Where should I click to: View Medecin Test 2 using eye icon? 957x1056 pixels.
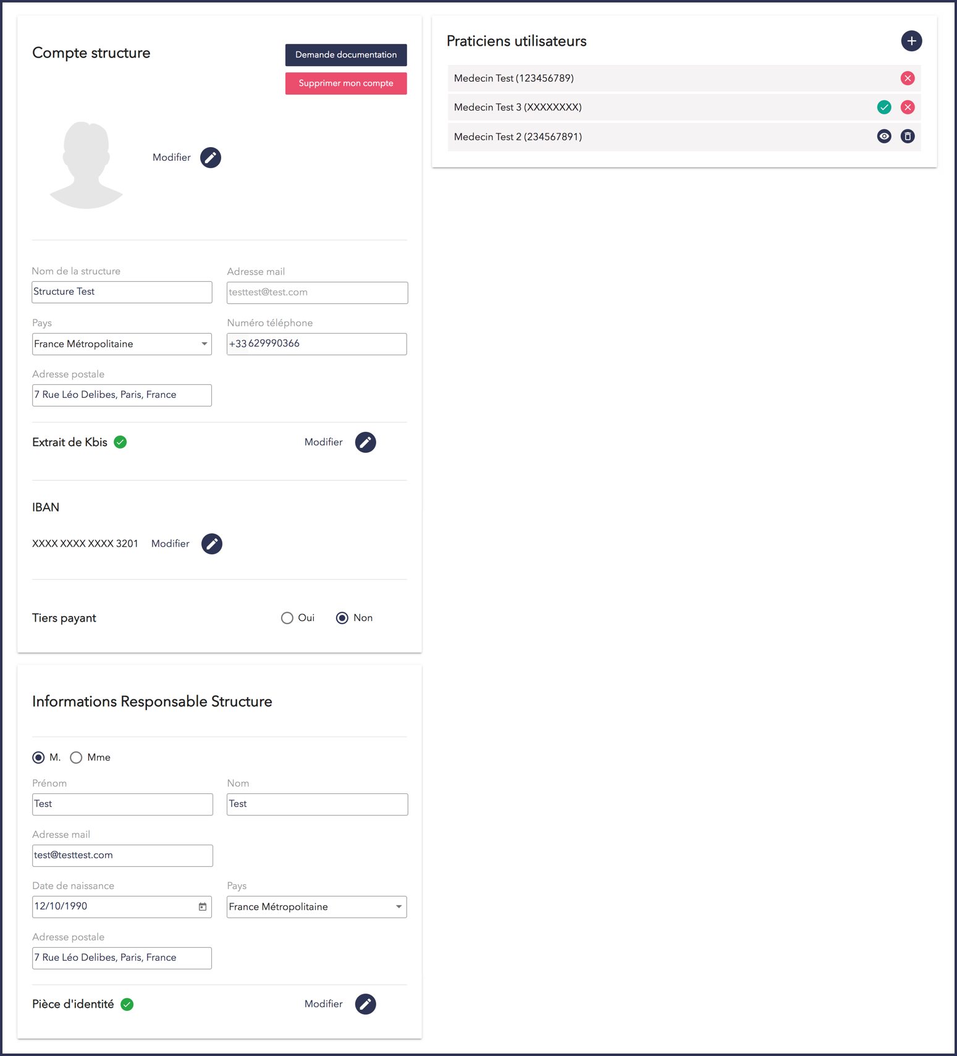click(x=884, y=137)
